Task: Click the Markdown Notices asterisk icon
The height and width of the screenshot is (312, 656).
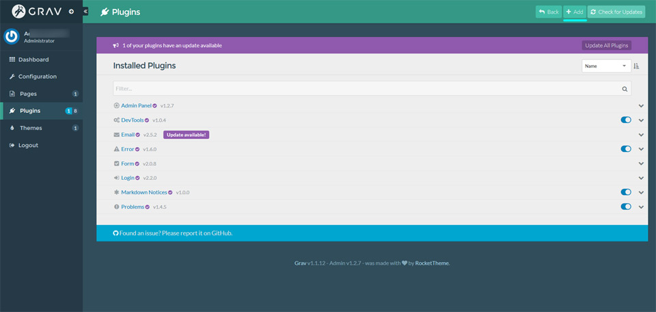Action: click(116, 192)
